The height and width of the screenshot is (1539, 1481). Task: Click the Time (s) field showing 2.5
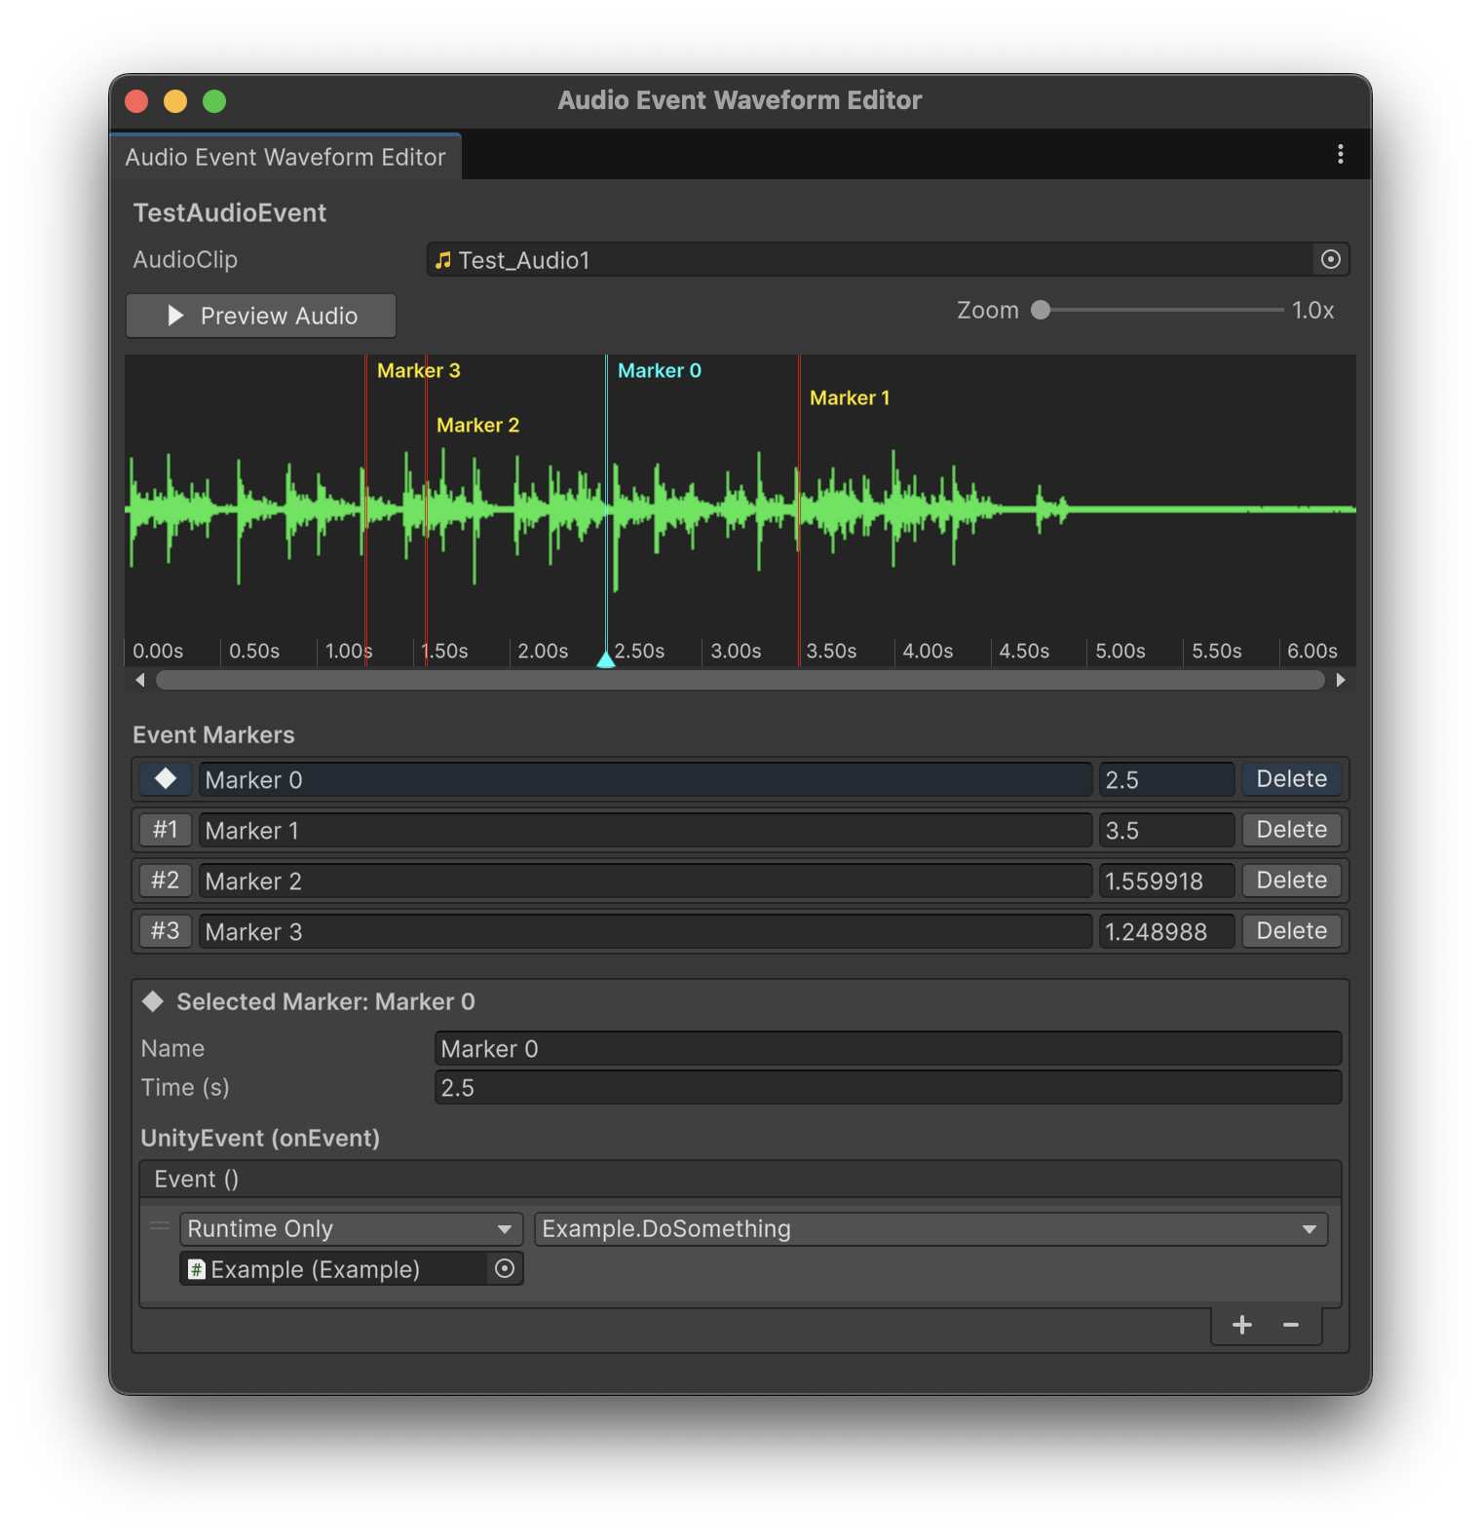[x=888, y=1087]
